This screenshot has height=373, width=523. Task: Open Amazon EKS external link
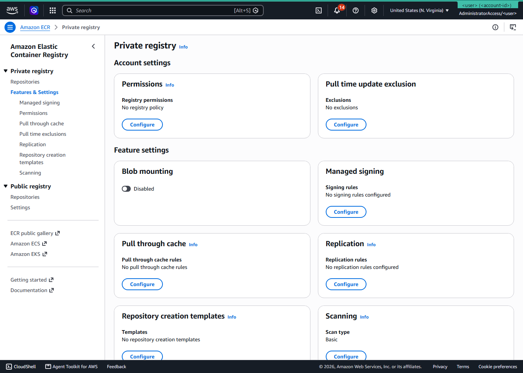pyautogui.click(x=29, y=254)
